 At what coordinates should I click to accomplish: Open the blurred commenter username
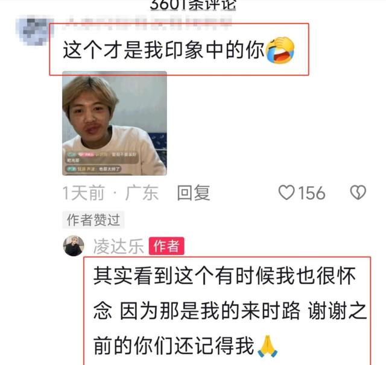(147, 23)
